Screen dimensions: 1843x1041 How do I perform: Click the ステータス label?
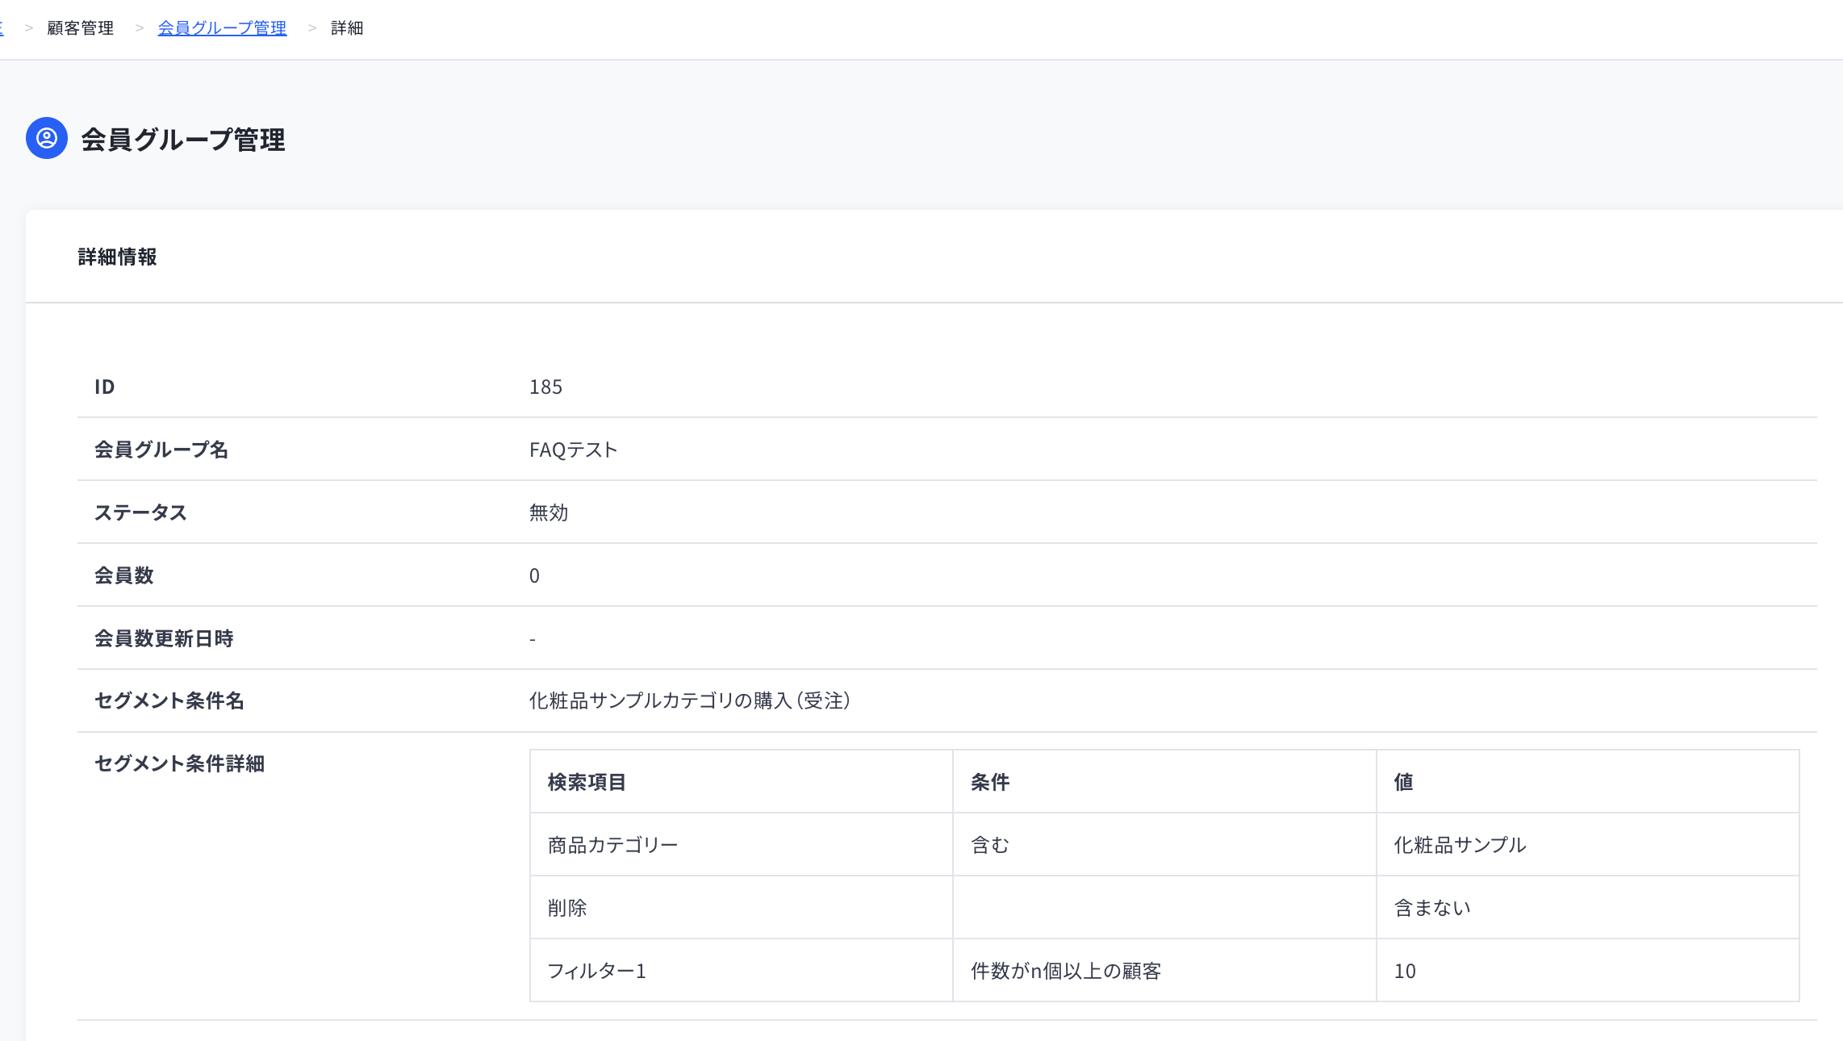pos(140,512)
